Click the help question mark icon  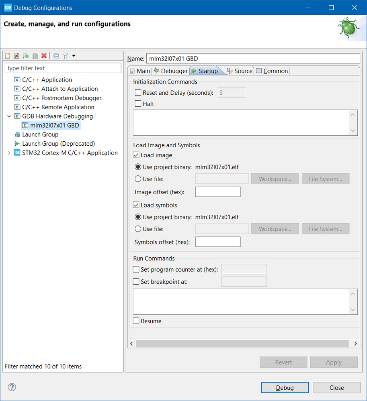tap(12, 387)
